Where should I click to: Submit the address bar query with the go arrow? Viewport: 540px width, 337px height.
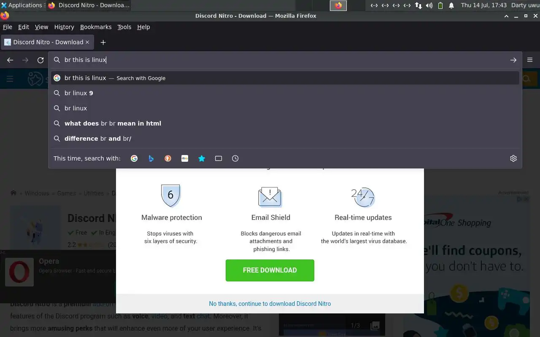point(513,60)
